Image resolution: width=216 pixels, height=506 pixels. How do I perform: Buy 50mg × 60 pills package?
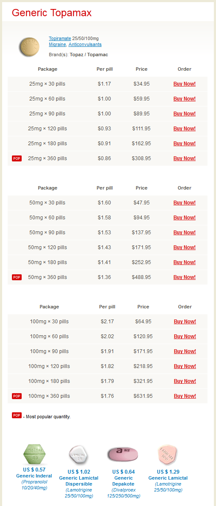185,218
